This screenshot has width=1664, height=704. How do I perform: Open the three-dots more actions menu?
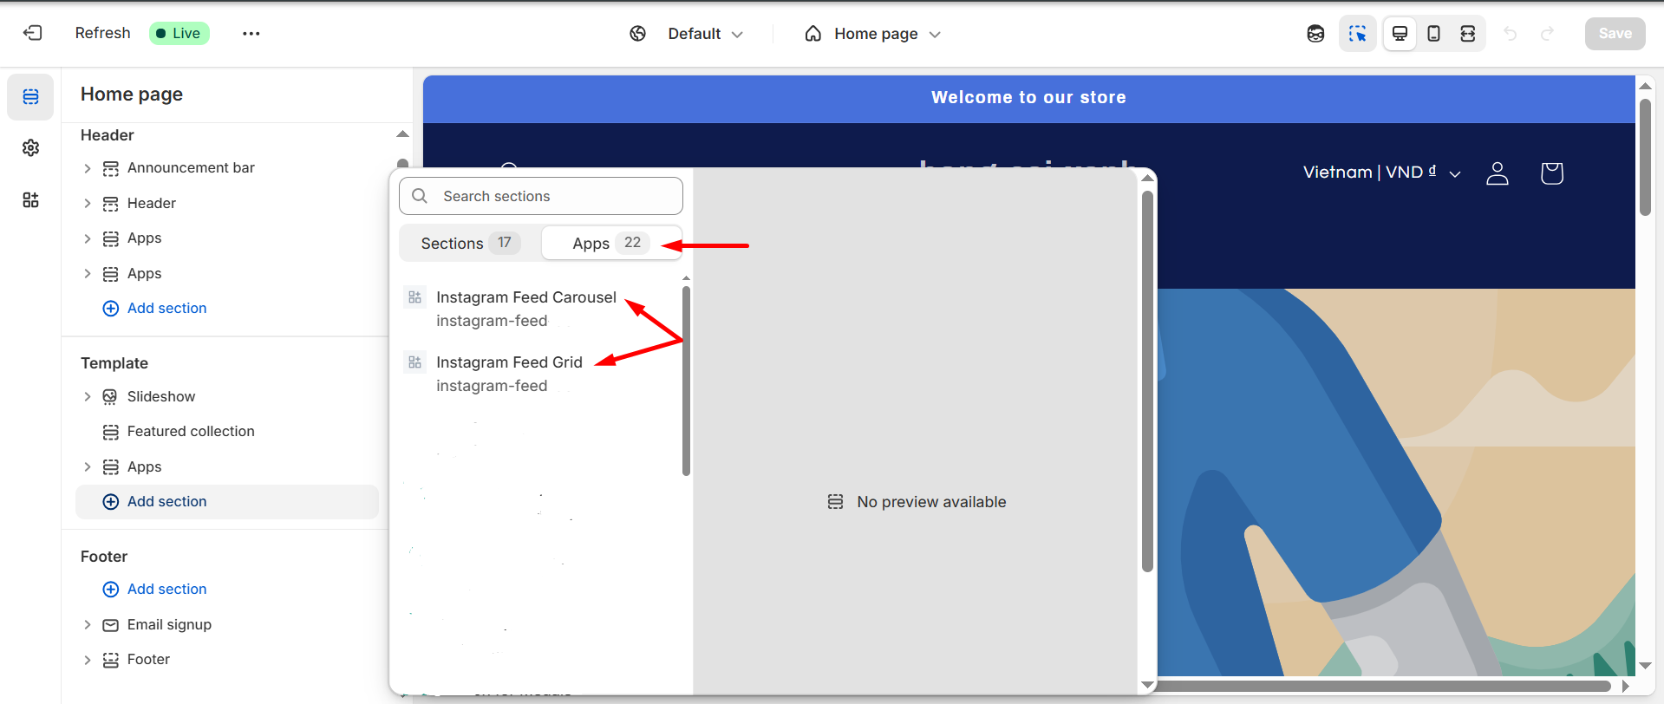251,33
